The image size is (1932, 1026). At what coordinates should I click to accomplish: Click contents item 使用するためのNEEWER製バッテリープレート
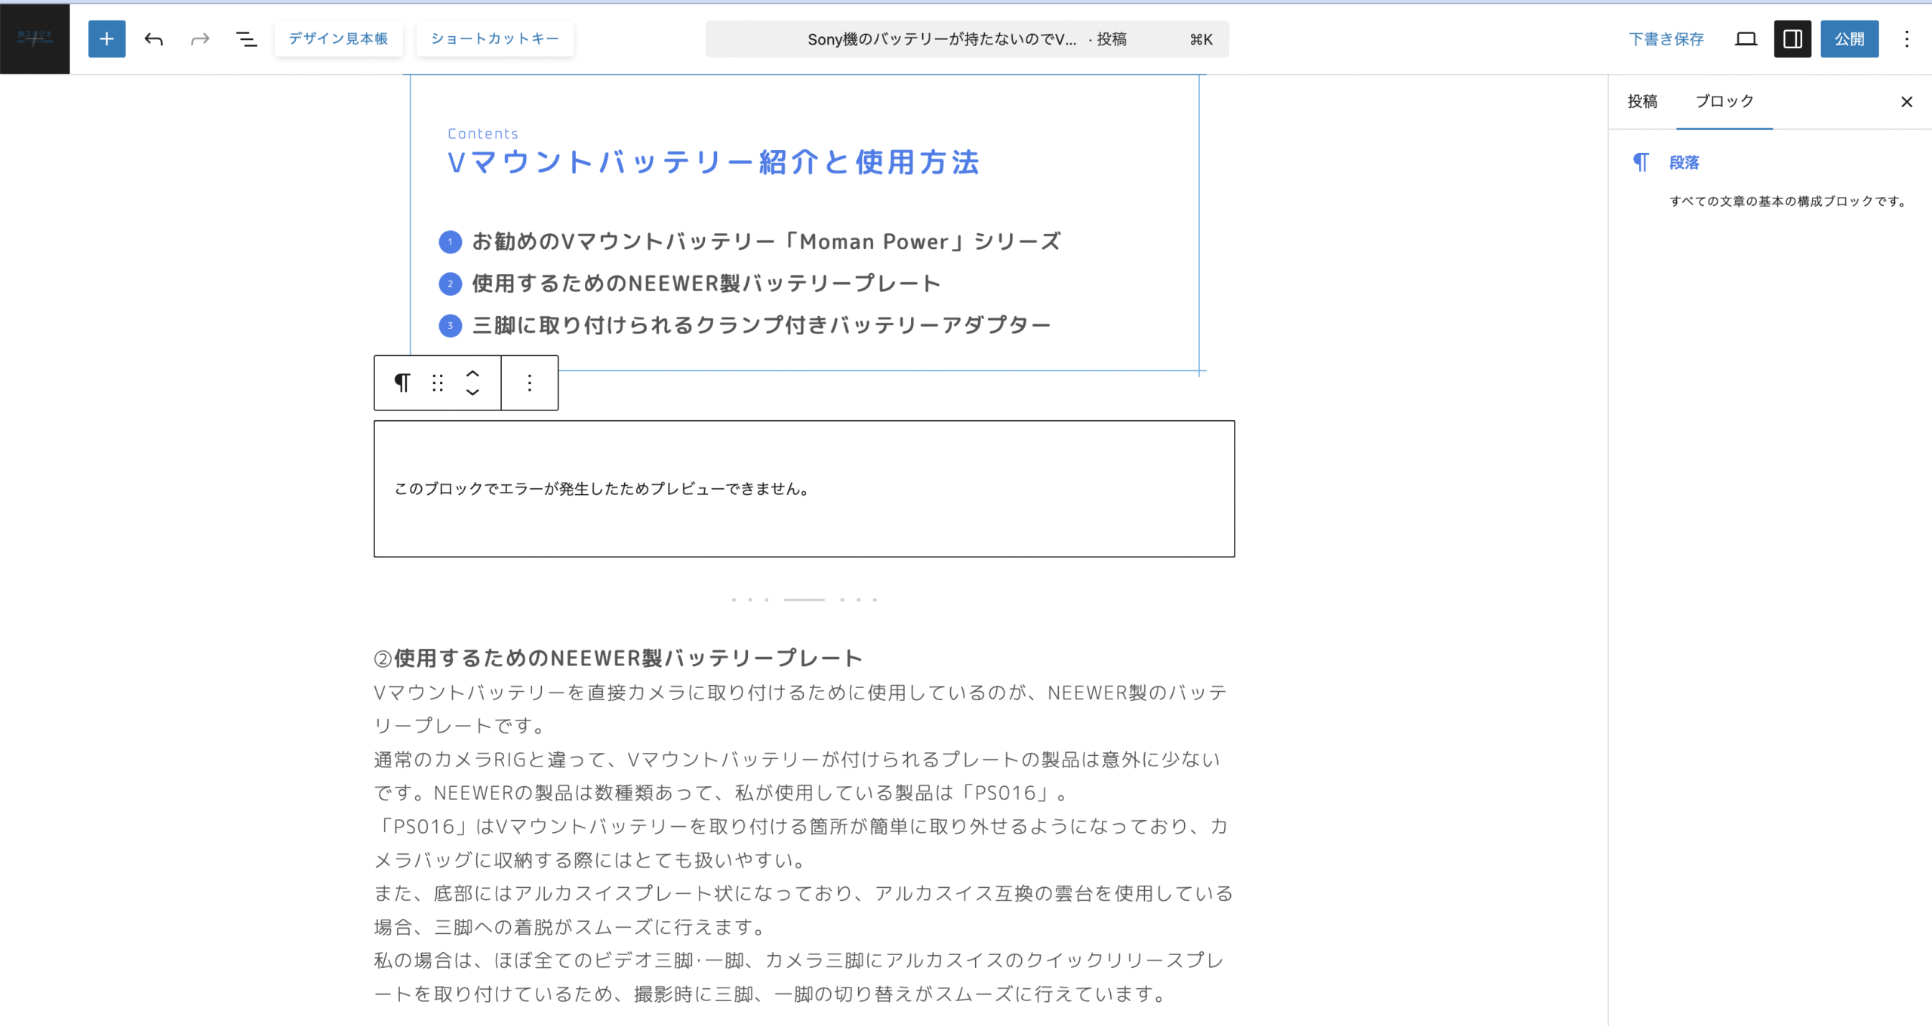pyautogui.click(x=706, y=284)
